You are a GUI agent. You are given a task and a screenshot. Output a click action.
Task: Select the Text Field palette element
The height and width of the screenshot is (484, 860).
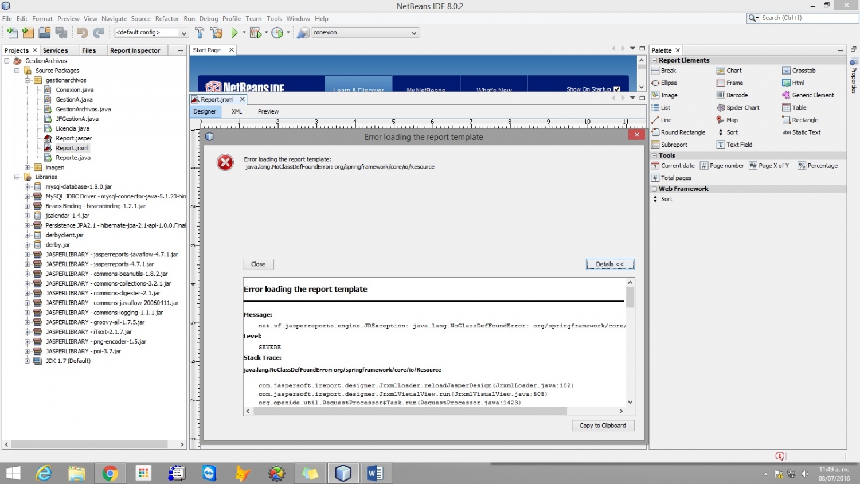(x=734, y=145)
